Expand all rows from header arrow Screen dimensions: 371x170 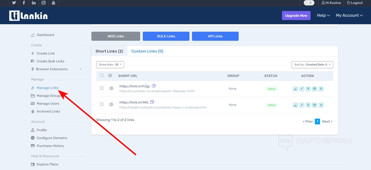click(x=110, y=76)
